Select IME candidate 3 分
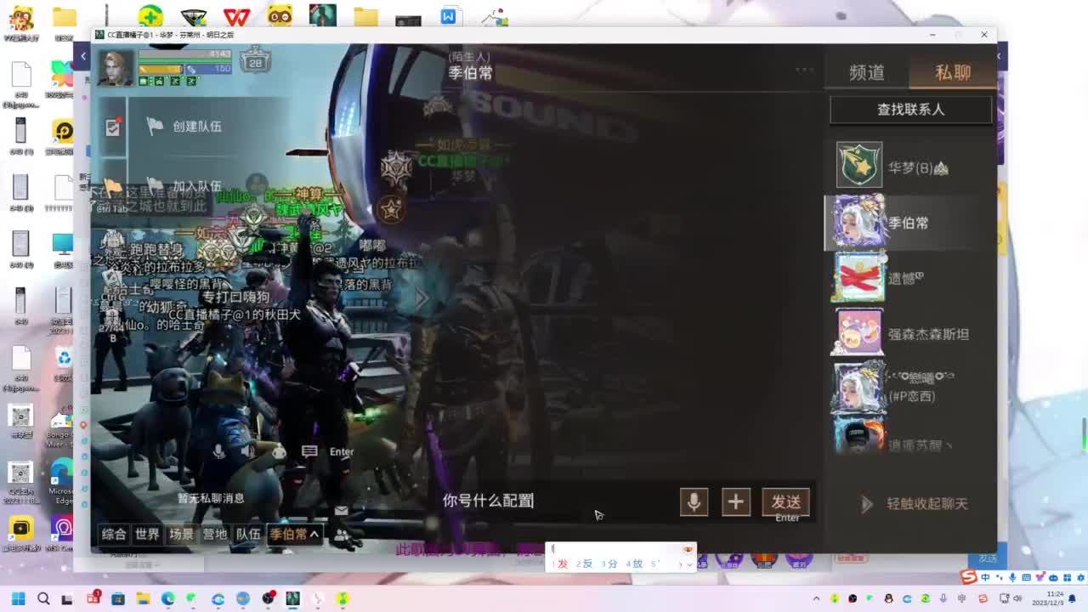 click(609, 564)
